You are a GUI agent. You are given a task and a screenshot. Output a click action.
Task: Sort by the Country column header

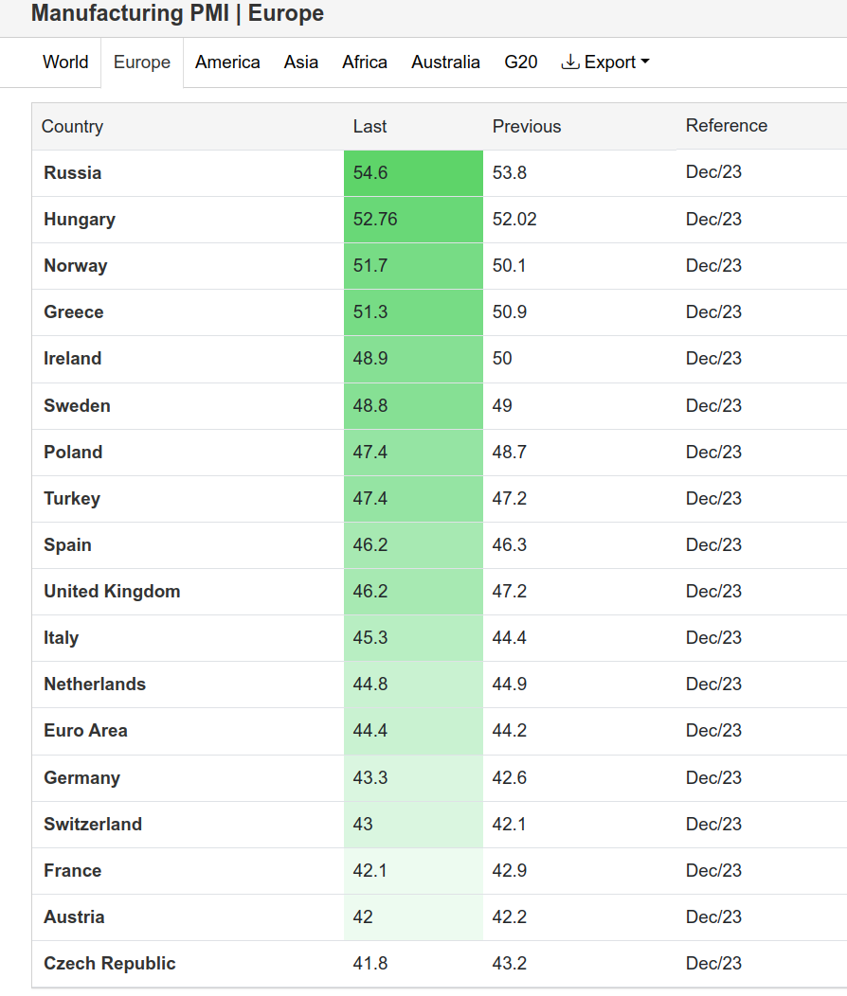coord(72,127)
